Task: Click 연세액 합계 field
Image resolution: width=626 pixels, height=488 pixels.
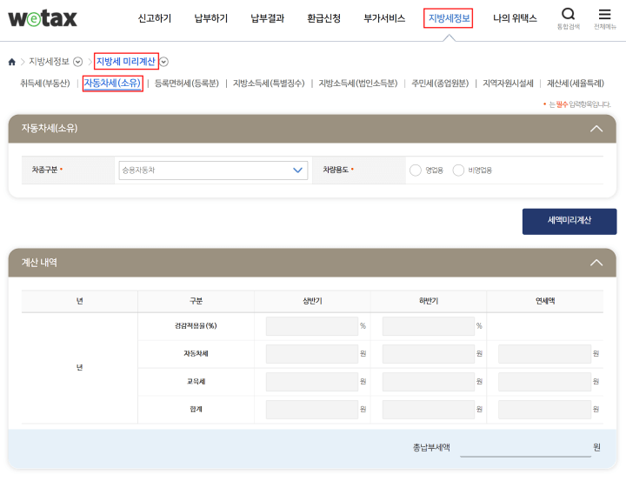Action: tap(544, 410)
